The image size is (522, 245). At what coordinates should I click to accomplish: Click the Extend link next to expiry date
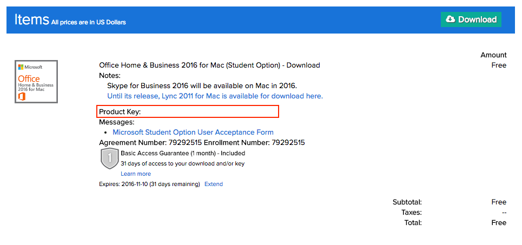[x=214, y=184]
